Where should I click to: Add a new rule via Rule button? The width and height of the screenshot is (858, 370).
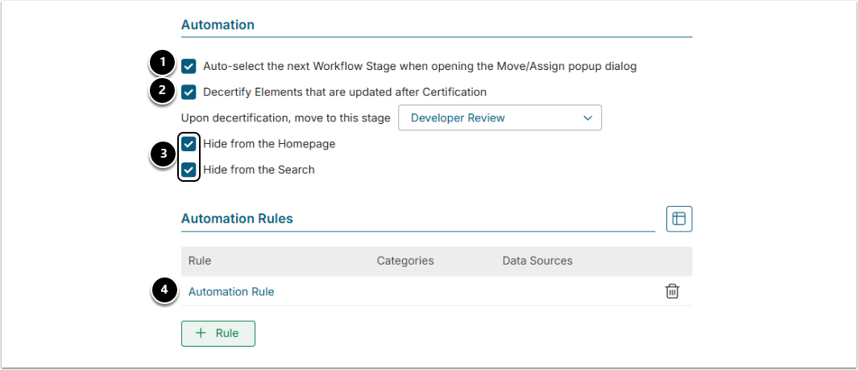click(218, 333)
